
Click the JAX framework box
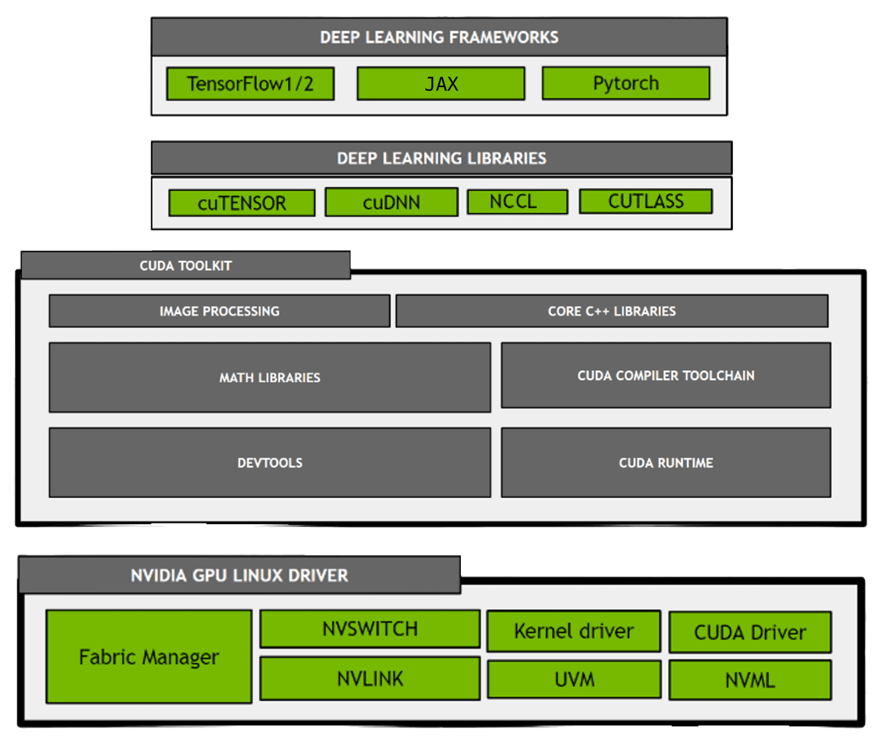[441, 83]
